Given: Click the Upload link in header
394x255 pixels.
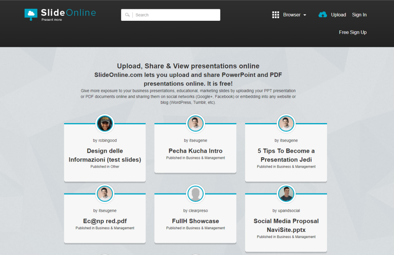Looking at the screenshot, I should click(339, 15).
